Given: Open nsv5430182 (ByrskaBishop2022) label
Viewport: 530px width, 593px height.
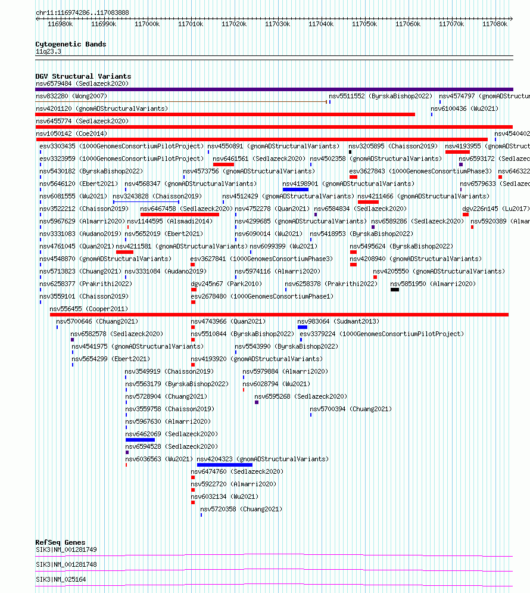Looking at the screenshot, I should [91, 171].
